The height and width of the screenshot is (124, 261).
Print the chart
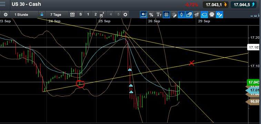coord(212,15)
